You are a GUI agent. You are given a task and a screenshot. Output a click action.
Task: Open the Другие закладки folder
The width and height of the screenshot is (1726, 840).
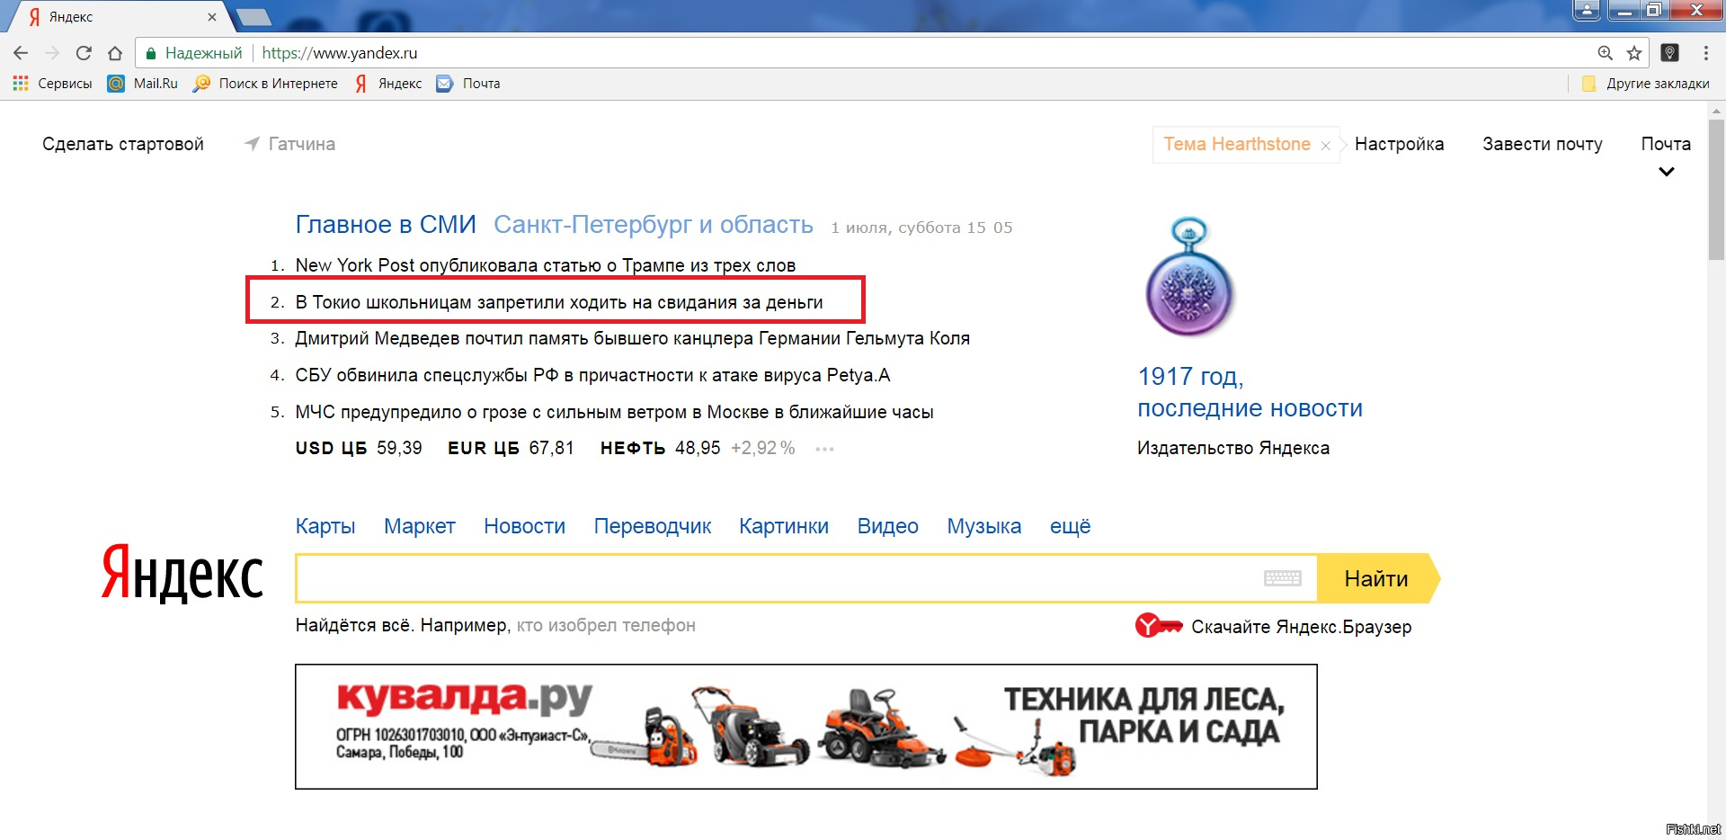pyautogui.click(x=1645, y=84)
